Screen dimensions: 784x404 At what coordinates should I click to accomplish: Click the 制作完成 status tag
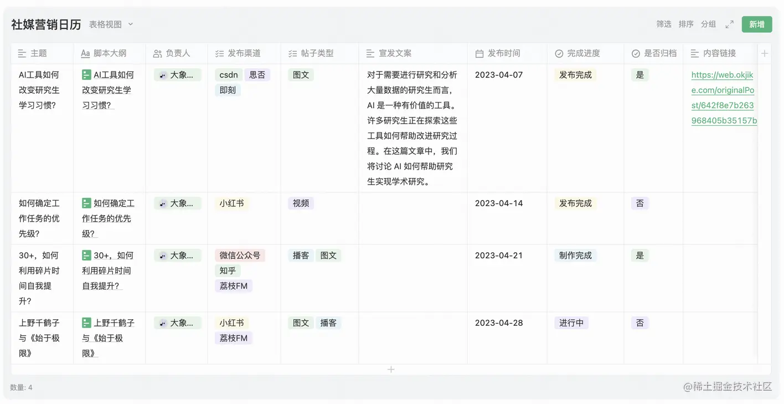point(575,255)
